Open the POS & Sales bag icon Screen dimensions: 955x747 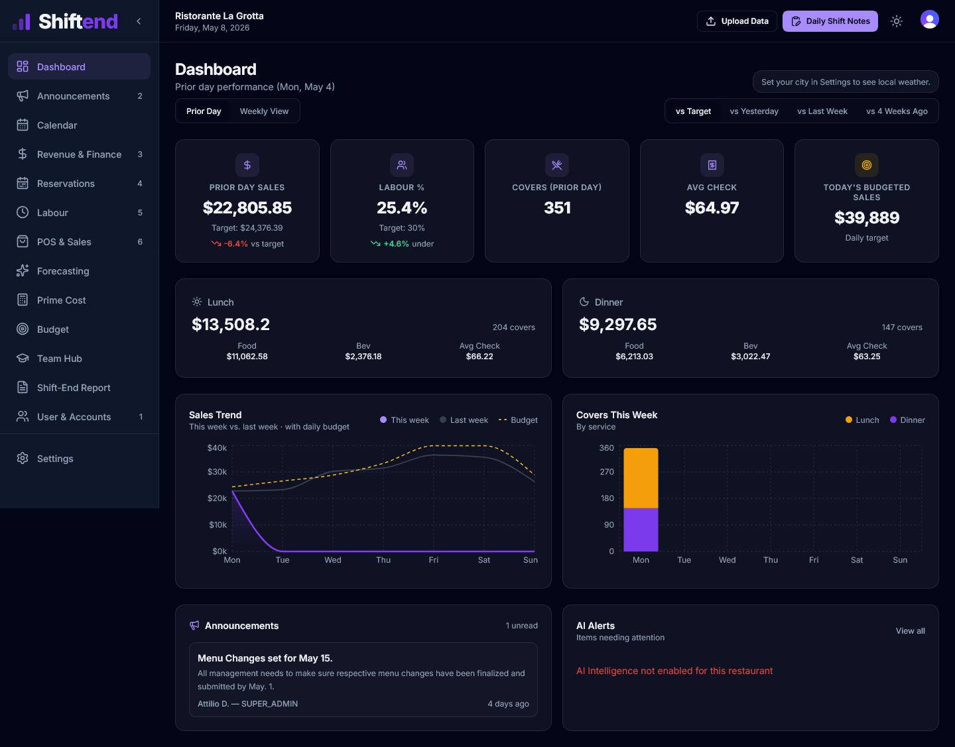[x=23, y=241]
